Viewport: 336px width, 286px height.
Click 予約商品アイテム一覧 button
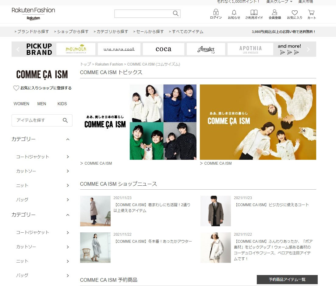[287, 280]
